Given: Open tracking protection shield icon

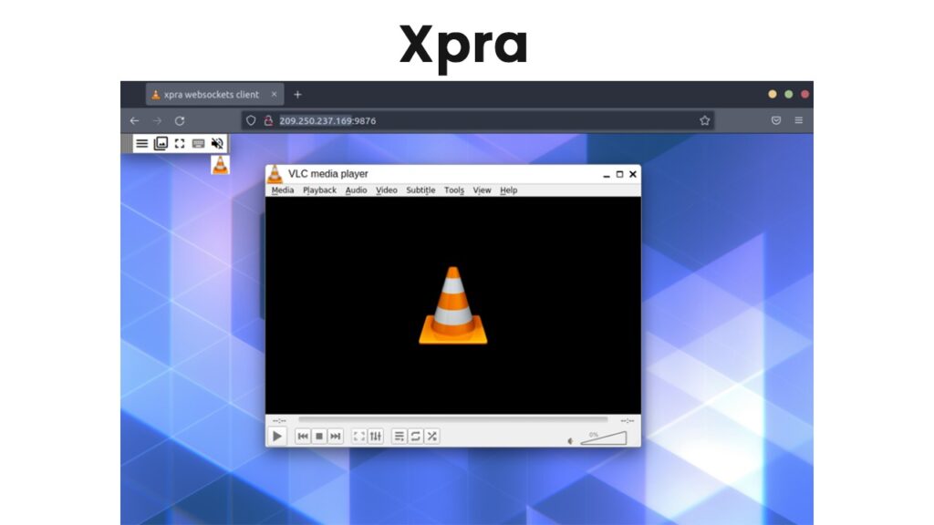Looking at the screenshot, I should tap(251, 121).
